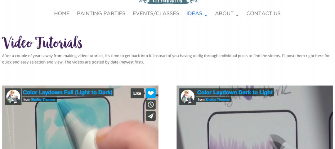Click Shelby Thomas author link on second video
This screenshot has width=335, height=149.
[x=217, y=99]
